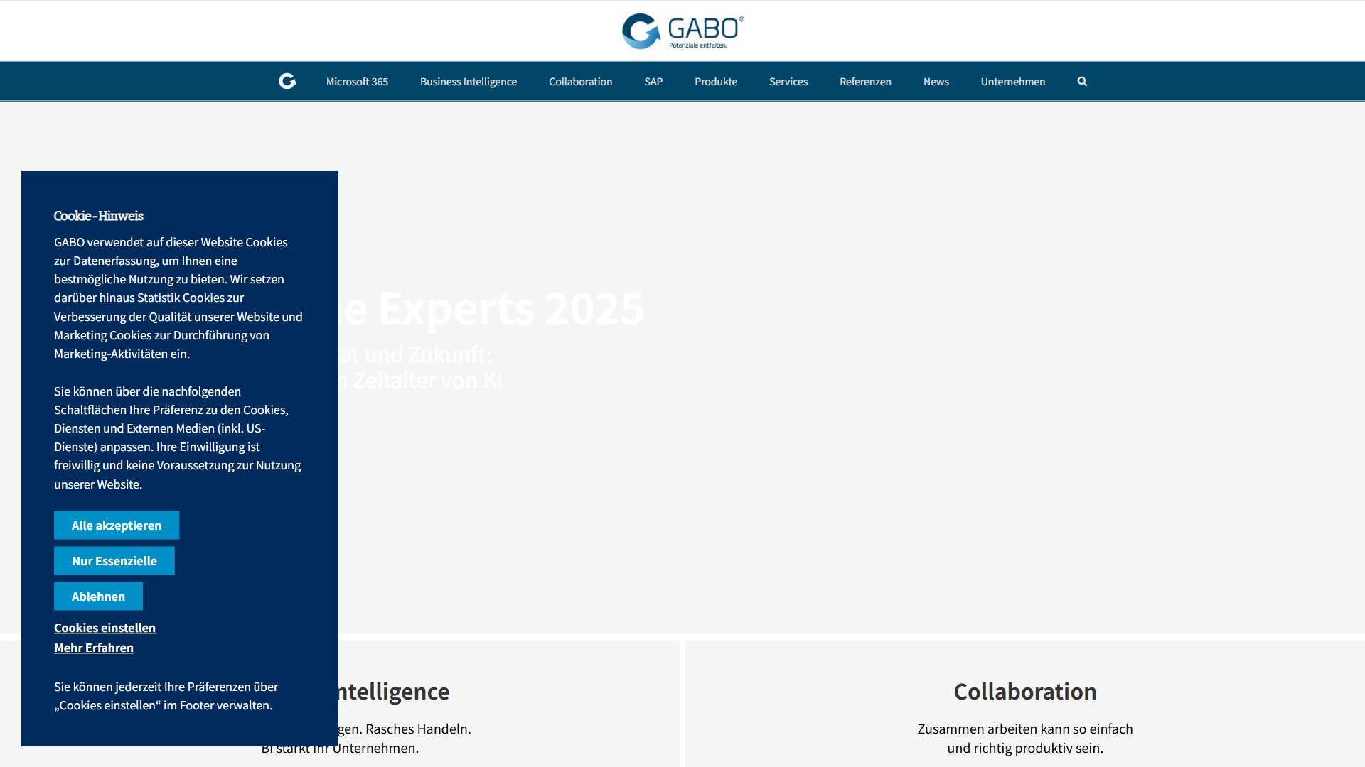
Task: Click Alle akzeptieren button in cookie banner
Action: pos(117,526)
